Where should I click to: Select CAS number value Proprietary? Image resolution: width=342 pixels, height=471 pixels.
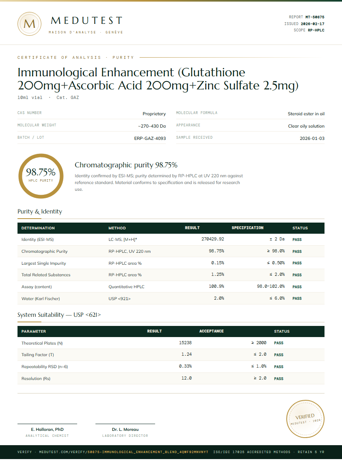[x=154, y=114]
